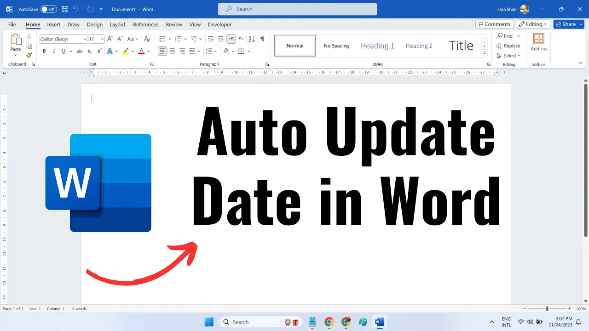Open the Find dropdown arrow
Image resolution: width=589 pixels, height=331 pixels.
point(519,36)
